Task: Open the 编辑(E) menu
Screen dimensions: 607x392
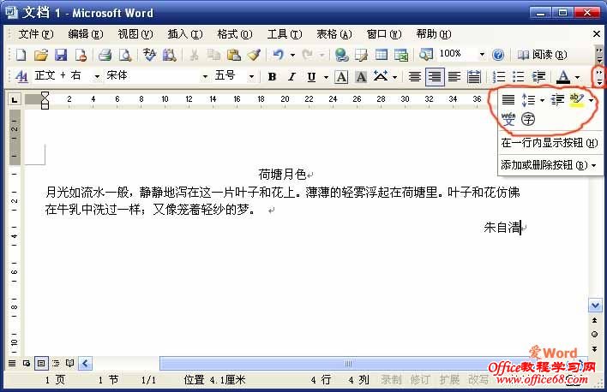Action: (86, 34)
